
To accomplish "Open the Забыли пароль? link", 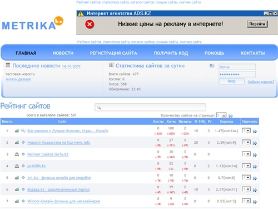I will [261, 82].
